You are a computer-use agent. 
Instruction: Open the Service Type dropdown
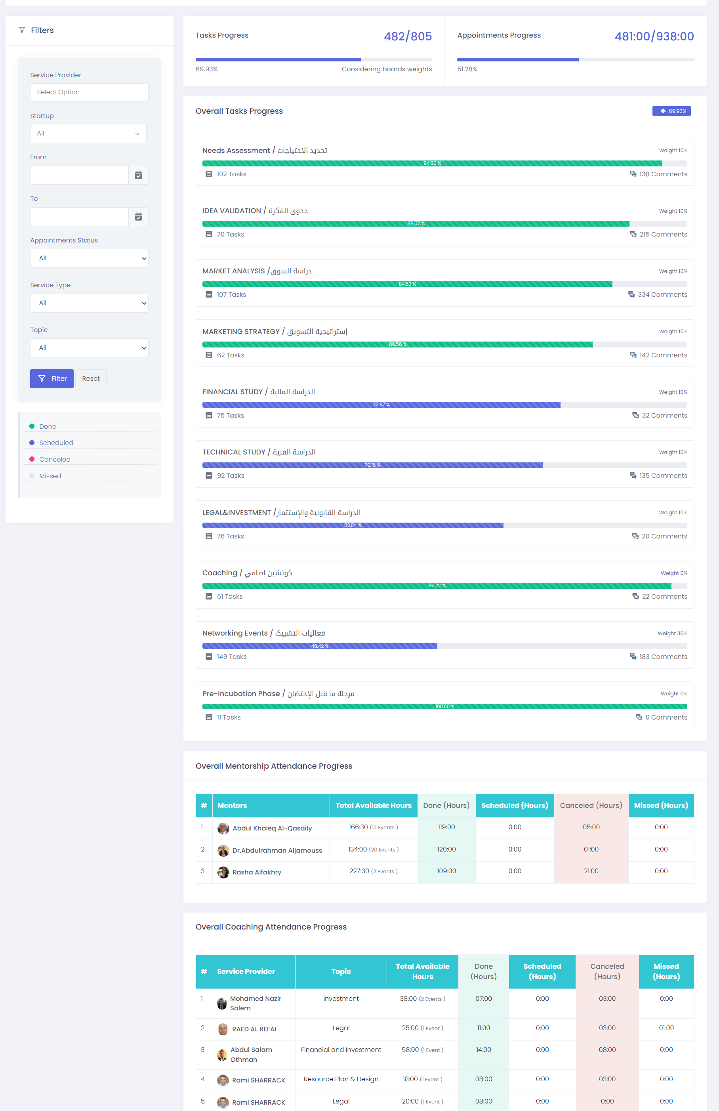[89, 303]
